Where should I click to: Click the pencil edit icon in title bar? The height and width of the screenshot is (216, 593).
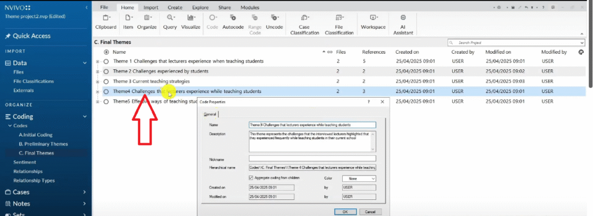tap(520, 7)
